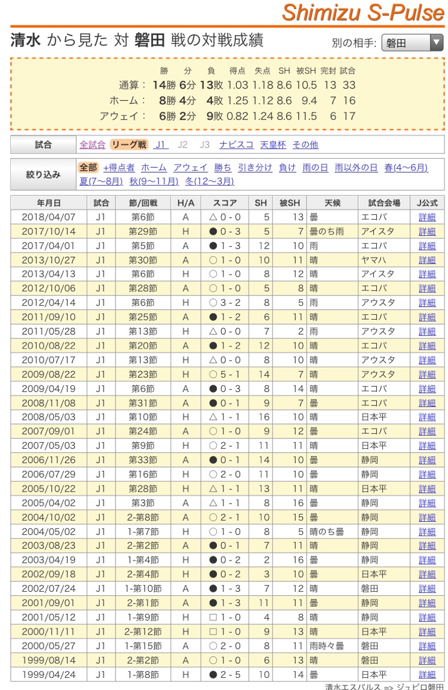
Task: Show only 雨の日 matches
Action: coord(316,168)
